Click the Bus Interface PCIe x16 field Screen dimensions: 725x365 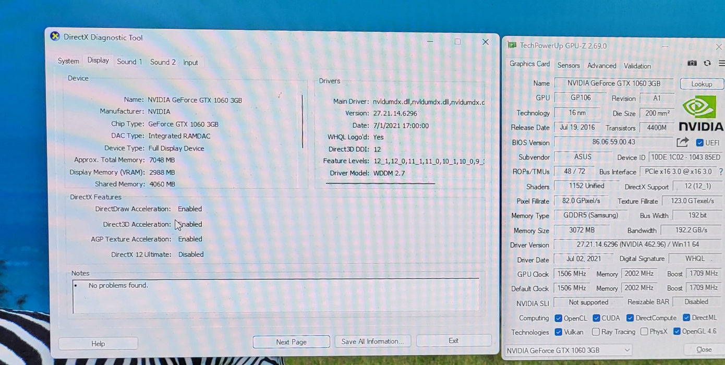(x=679, y=172)
